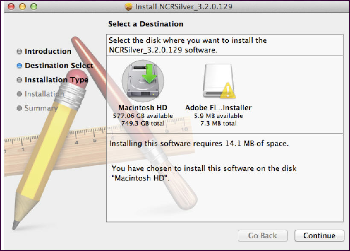The height and width of the screenshot is (251, 350).
Task: Click the Adobe Fl...Installer disk name
Action: (x=218, y=108)
